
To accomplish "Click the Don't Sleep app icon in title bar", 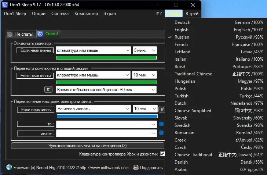I will tap(5, 5).
